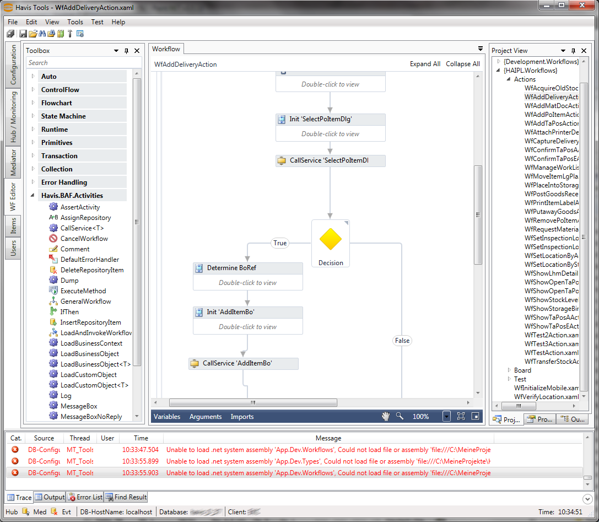Enable the pan hand tool in designer

click(x=386, y=417)
